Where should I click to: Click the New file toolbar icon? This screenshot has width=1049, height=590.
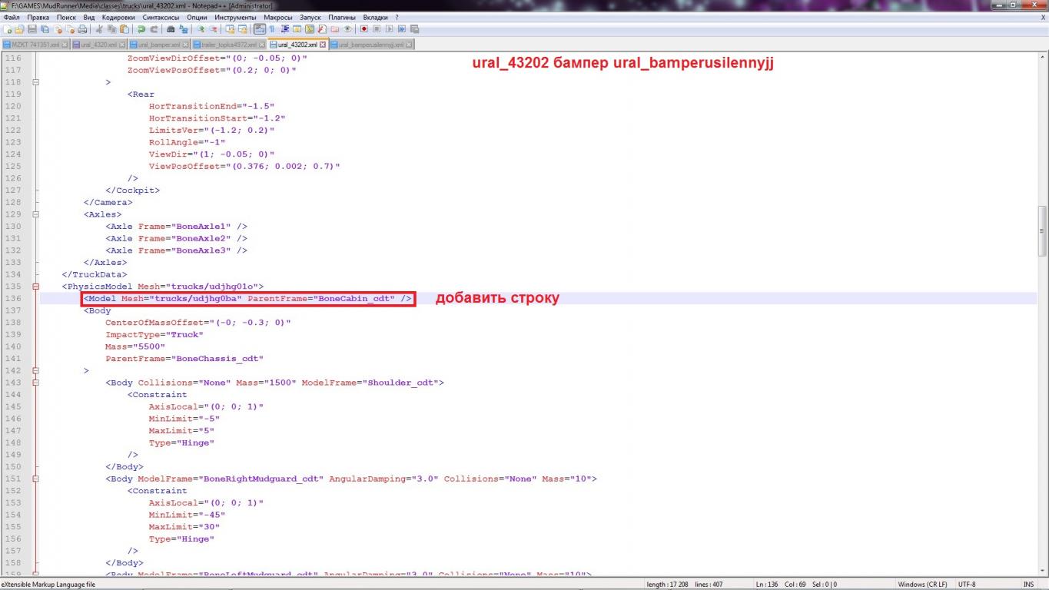pyautogui.click(x=7, y=29)
